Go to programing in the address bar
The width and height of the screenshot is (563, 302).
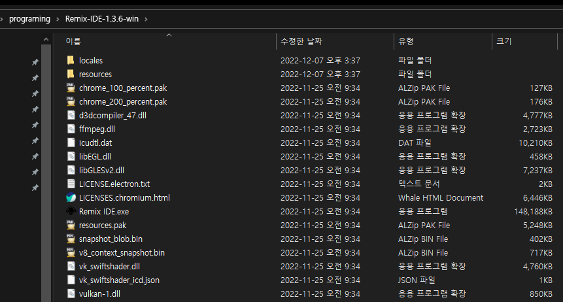30,19
